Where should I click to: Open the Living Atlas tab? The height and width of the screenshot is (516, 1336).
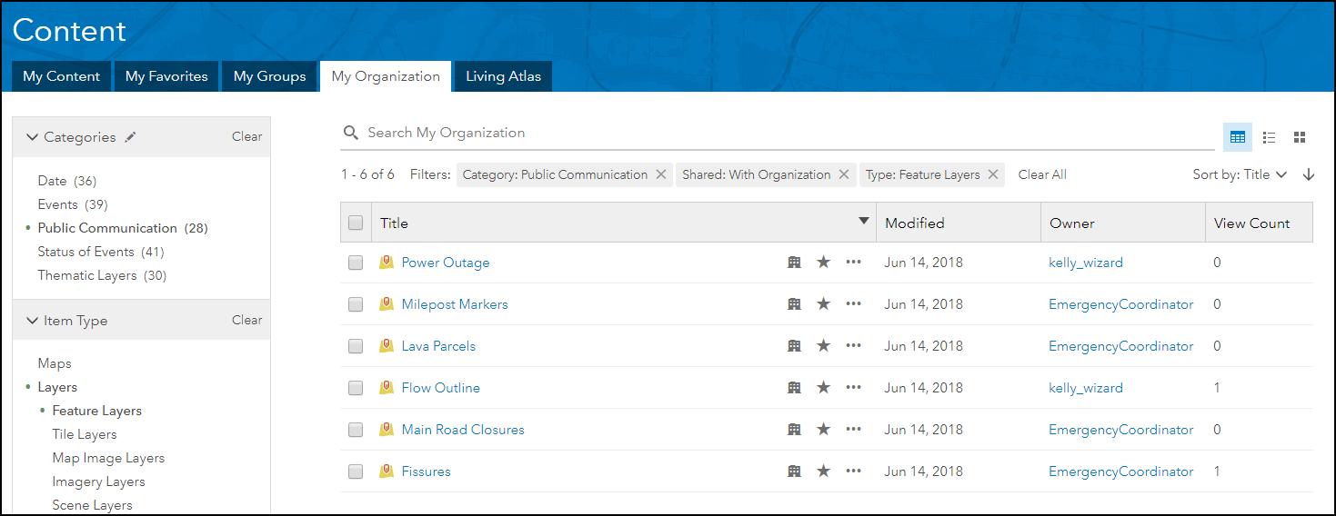point(503,76)
